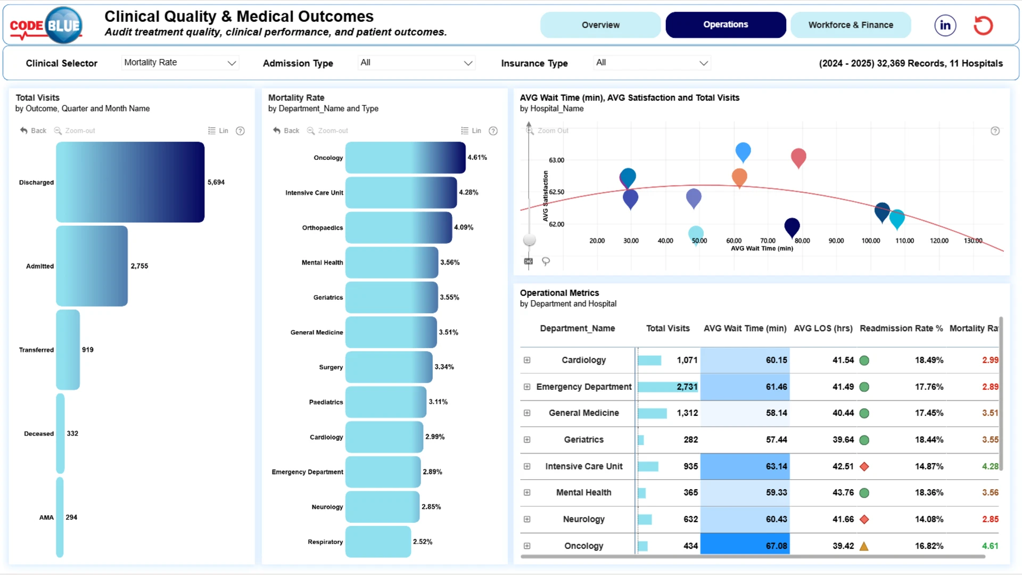The image size is (1022, 575).
Task: Click Back button on Total Visits chart
Action: (33, 130)
